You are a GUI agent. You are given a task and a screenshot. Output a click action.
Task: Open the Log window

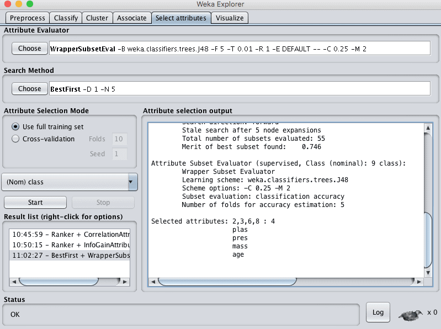coord(378,312)
